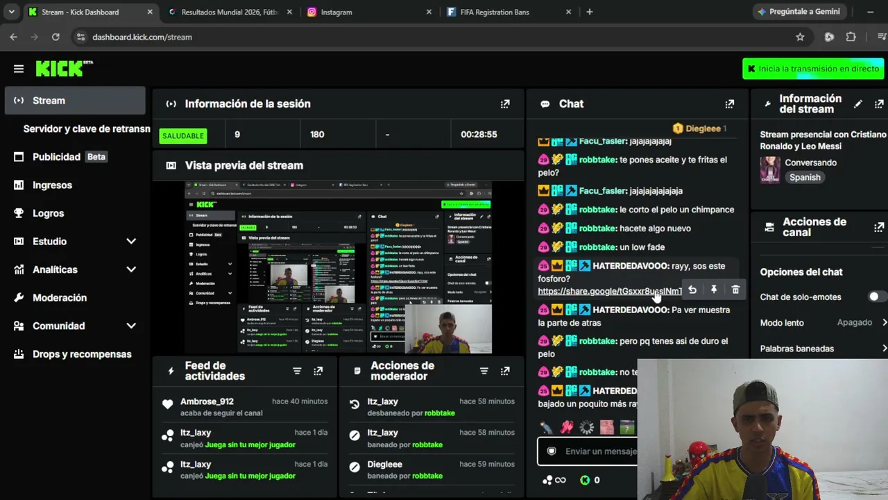Pin the hovered HATERDEDAVOOO chat message
The image size is (888, 500).
coord(714,290)
